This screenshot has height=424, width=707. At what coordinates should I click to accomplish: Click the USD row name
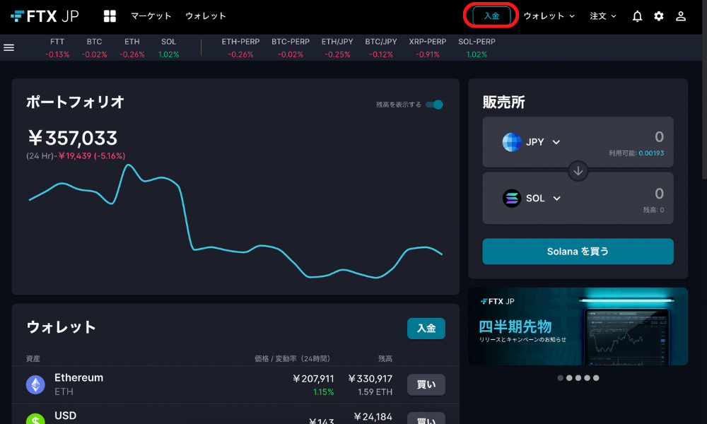pyautogui.click(x=65, y=416)
